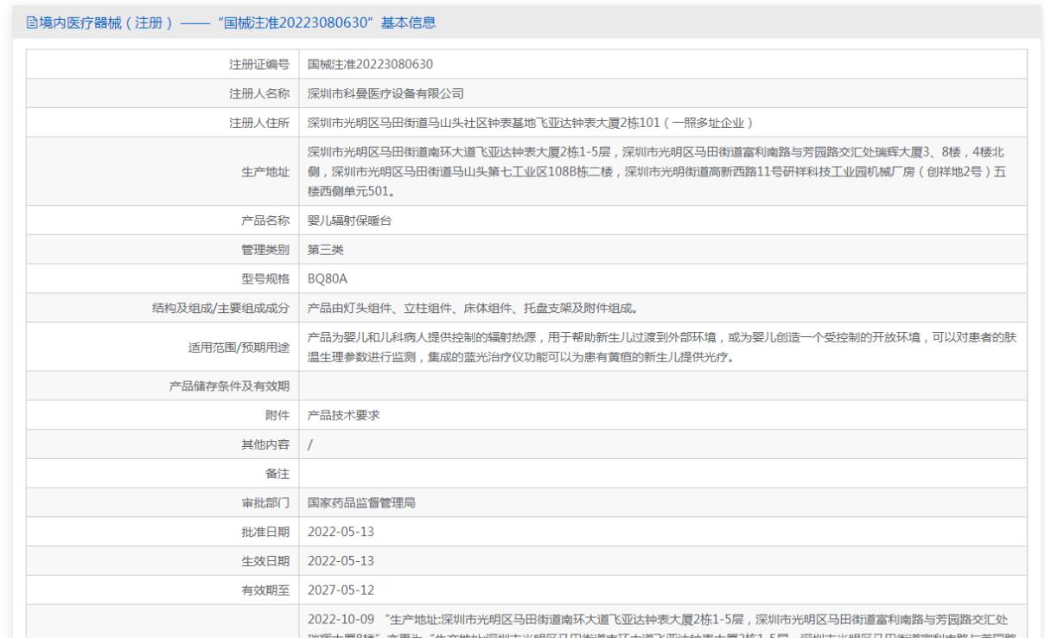
Task: Click the 产品名称 label
Action: [266, 221]
